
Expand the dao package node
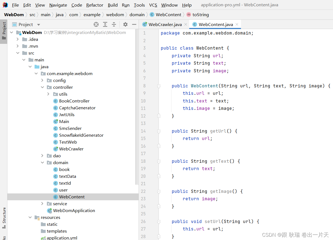(42, 156)
